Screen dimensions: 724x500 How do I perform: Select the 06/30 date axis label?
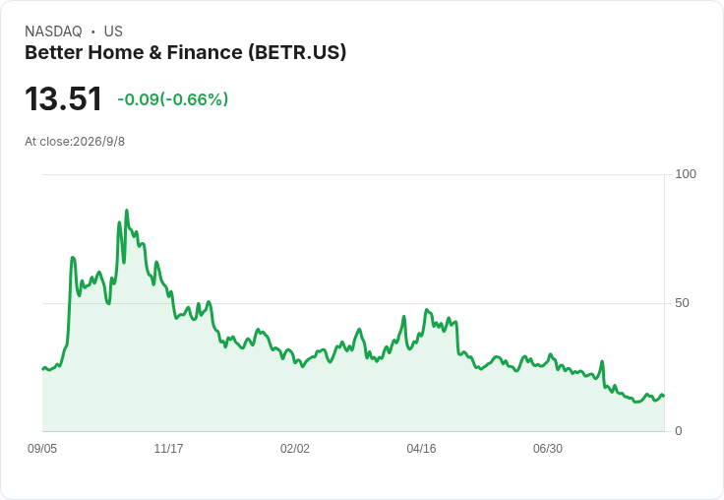coord(548,448)
